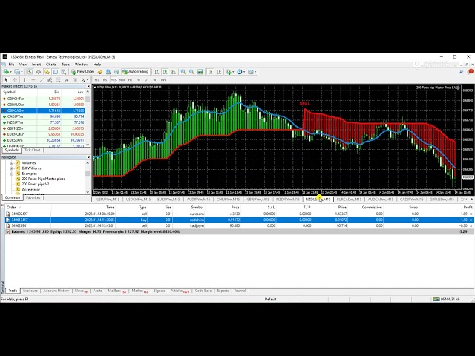Toggle the AutoTrading button

click(135, 72)
